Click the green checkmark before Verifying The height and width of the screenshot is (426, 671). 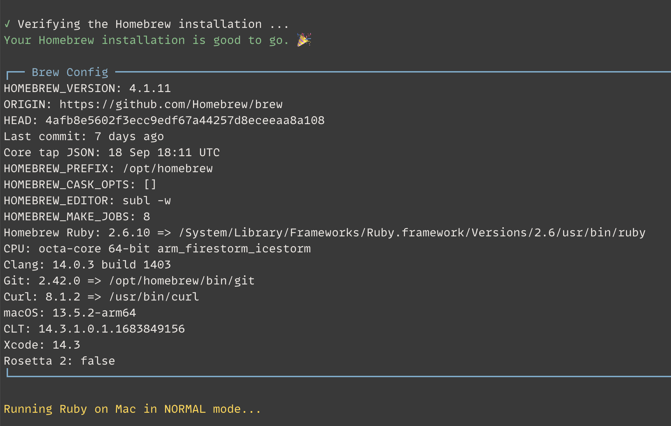(7, 24)
